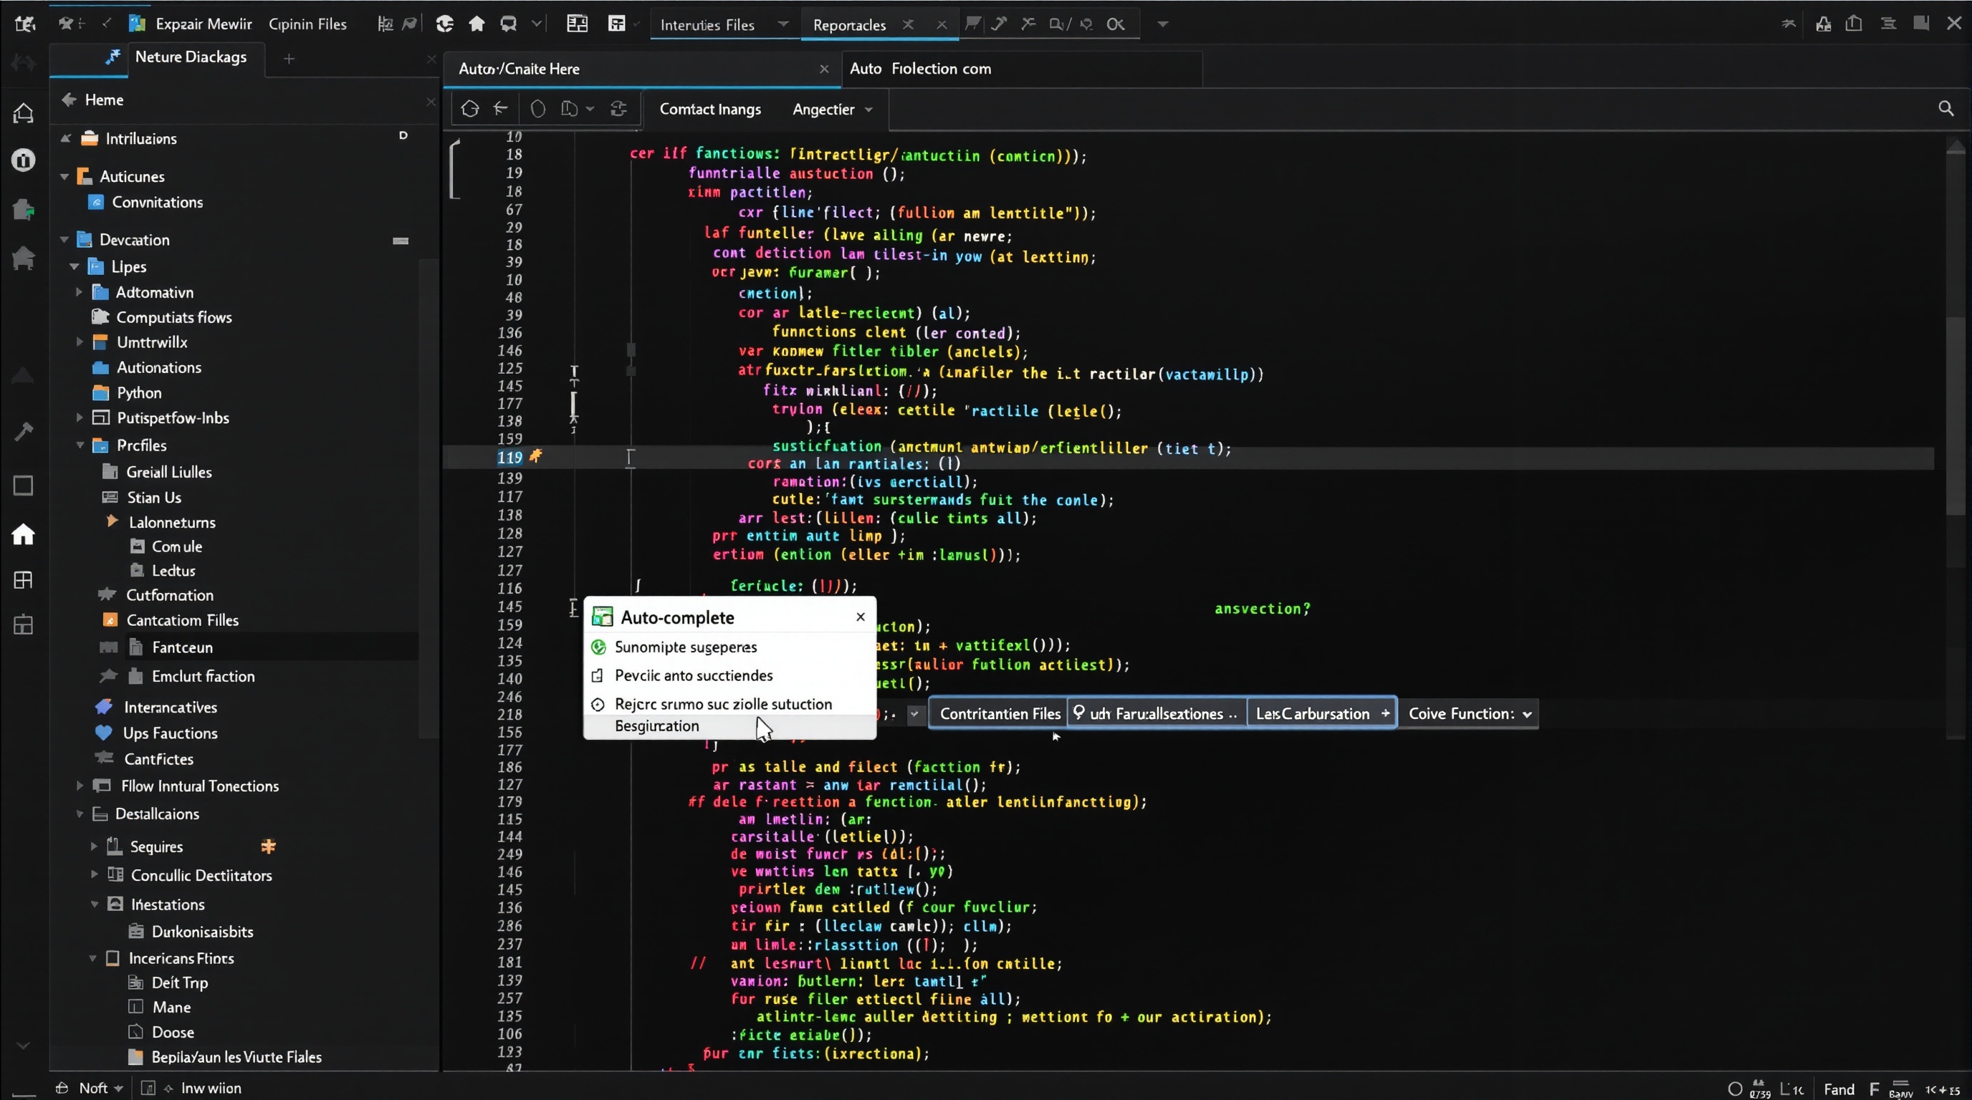1972x1100 pixels.
Task: Toggle Pevciic anto succtiendes checkbox
Action: pos(598,675)
